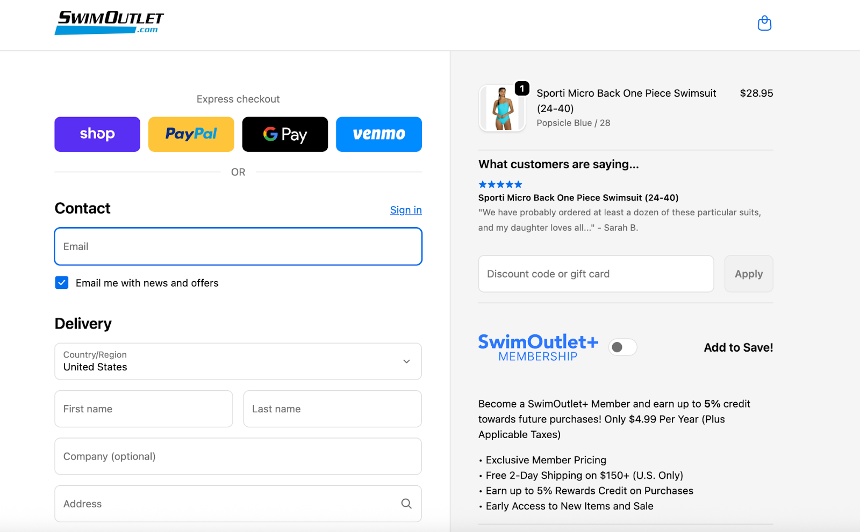Click the Sporti Micro Back product title
Screen dimensions: 860x532
pos(626,100)
